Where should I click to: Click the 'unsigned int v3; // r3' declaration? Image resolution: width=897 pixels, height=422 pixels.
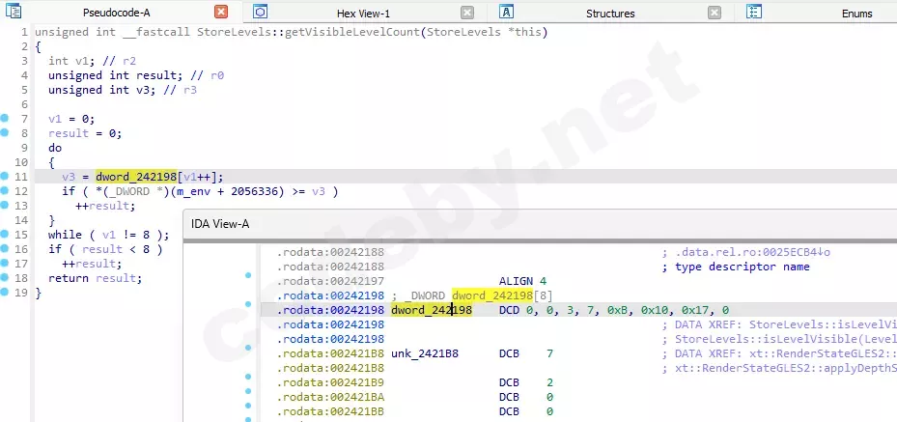(x=123, y=90)
